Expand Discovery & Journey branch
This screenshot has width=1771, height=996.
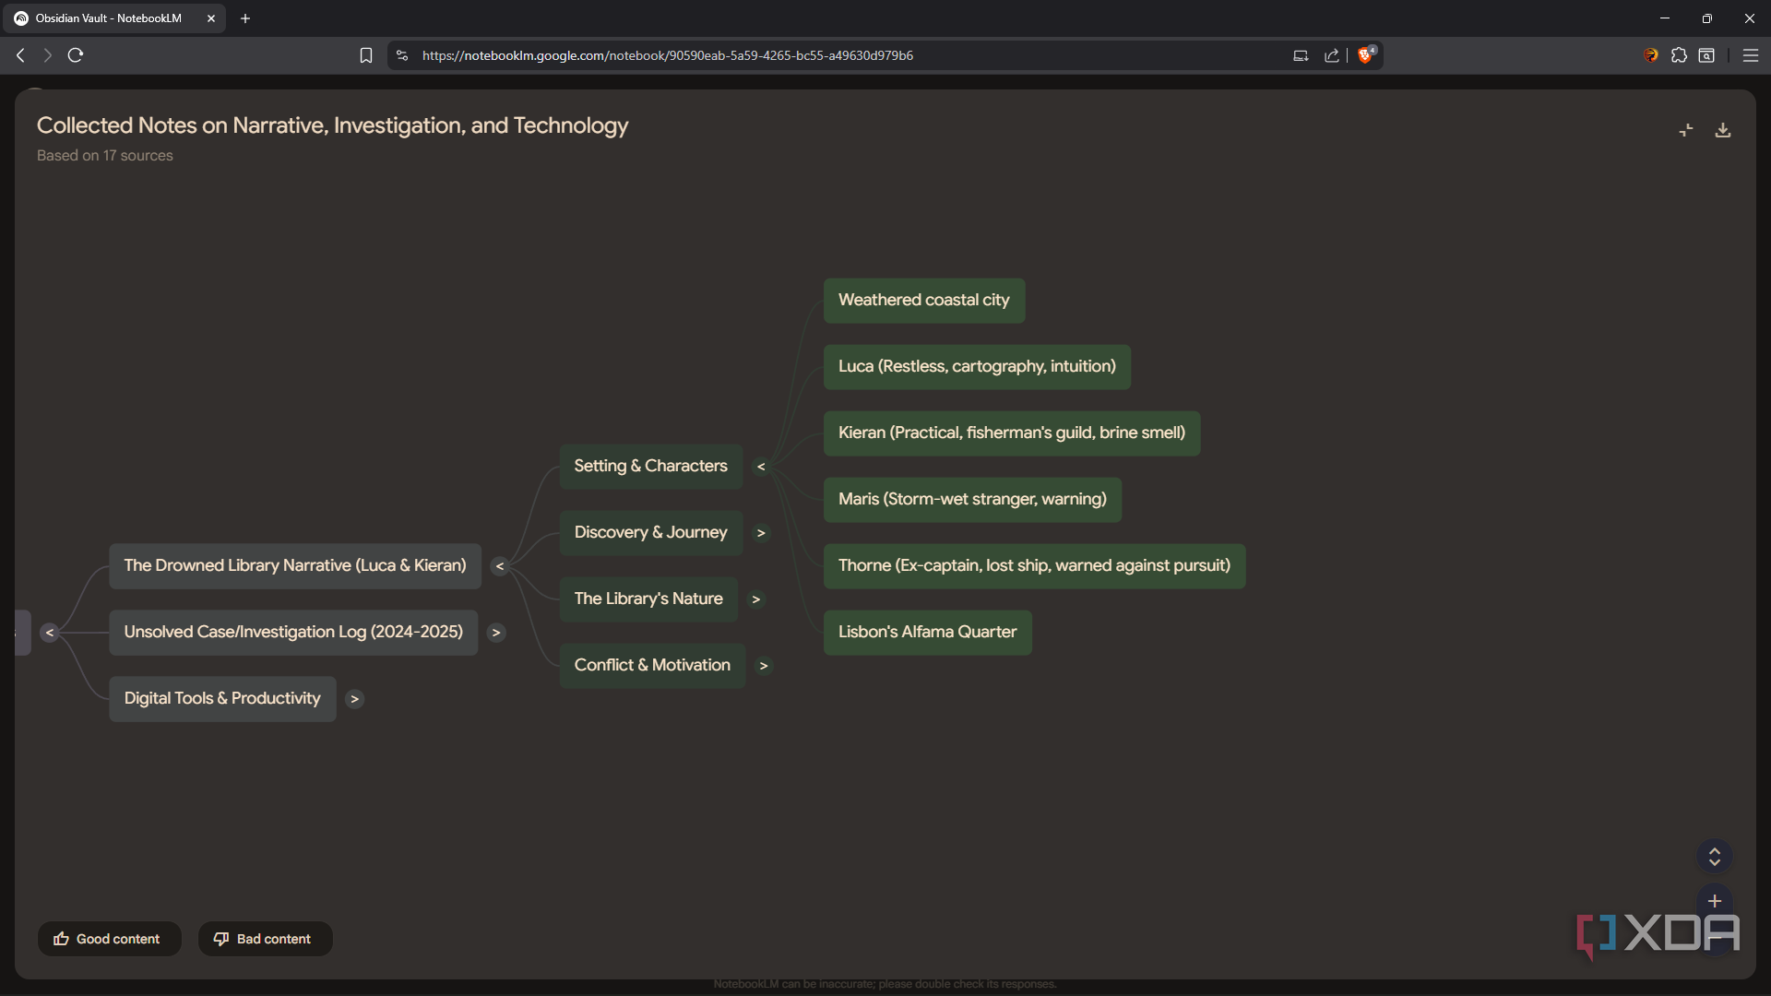click(x=761, y=533)
